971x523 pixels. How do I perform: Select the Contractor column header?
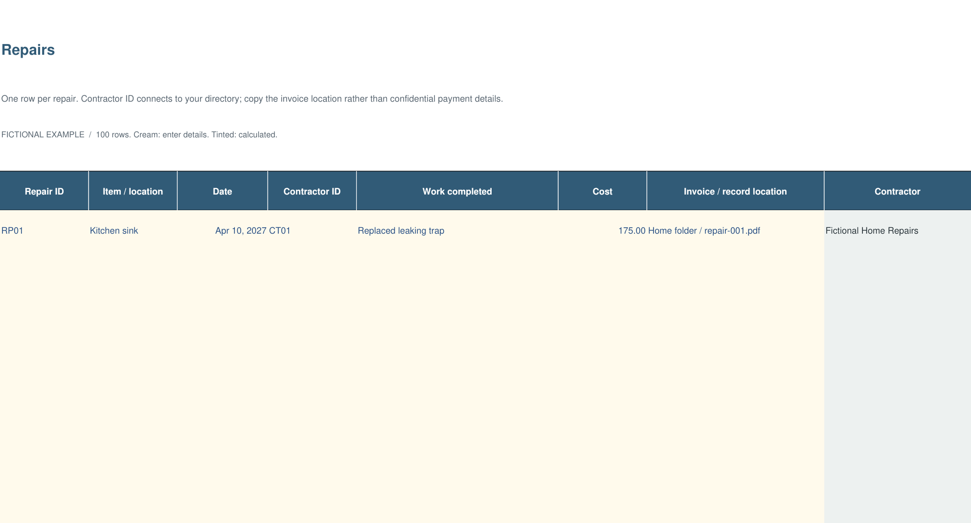click(897, 191)
